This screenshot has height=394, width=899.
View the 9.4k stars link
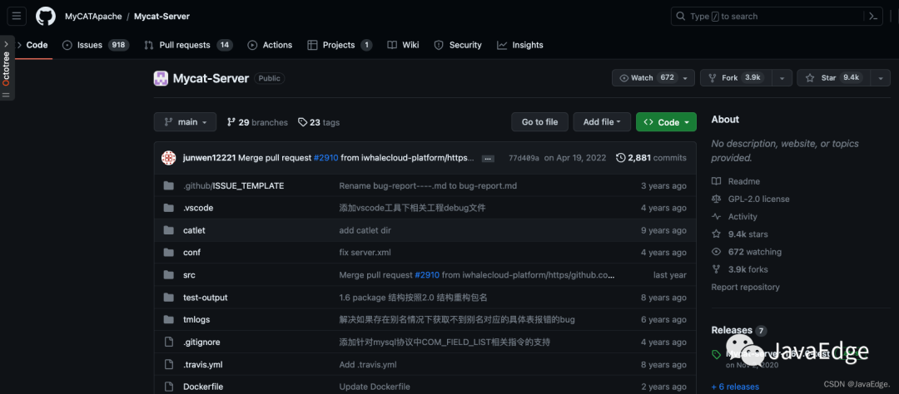[740, 234]
